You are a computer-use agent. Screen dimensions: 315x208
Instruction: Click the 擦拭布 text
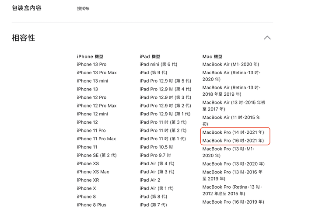83,8
